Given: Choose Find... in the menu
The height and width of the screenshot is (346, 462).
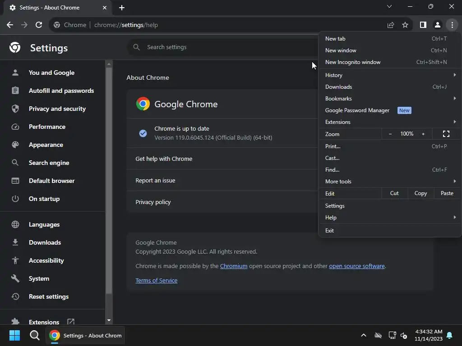Looking at the screenshot, I should [x=390, y=170].
